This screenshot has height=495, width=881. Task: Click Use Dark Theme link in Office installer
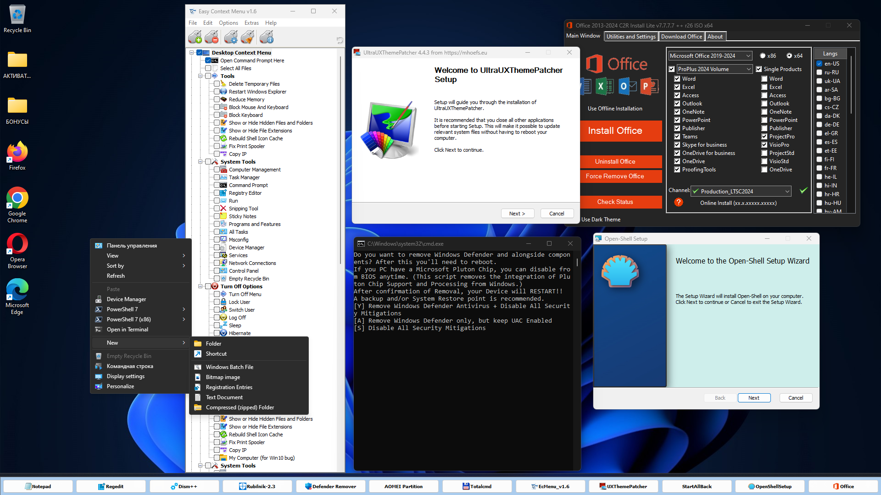pyautogui.click(x=601, y=220)
